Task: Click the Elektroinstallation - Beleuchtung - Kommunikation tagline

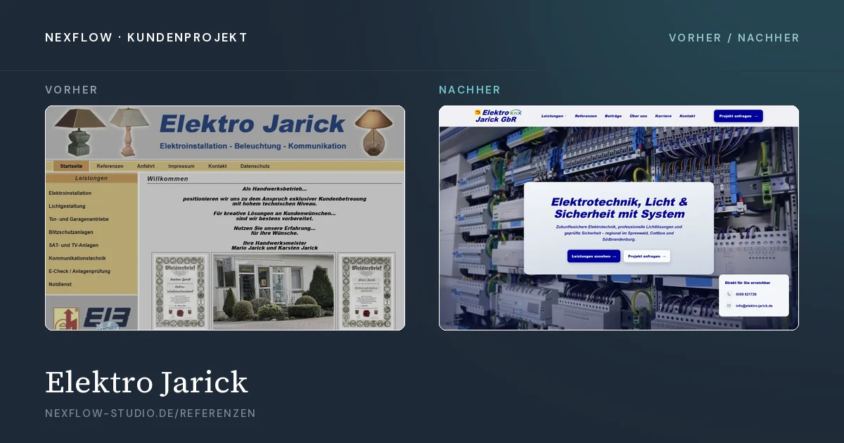Action: [253, 146]
